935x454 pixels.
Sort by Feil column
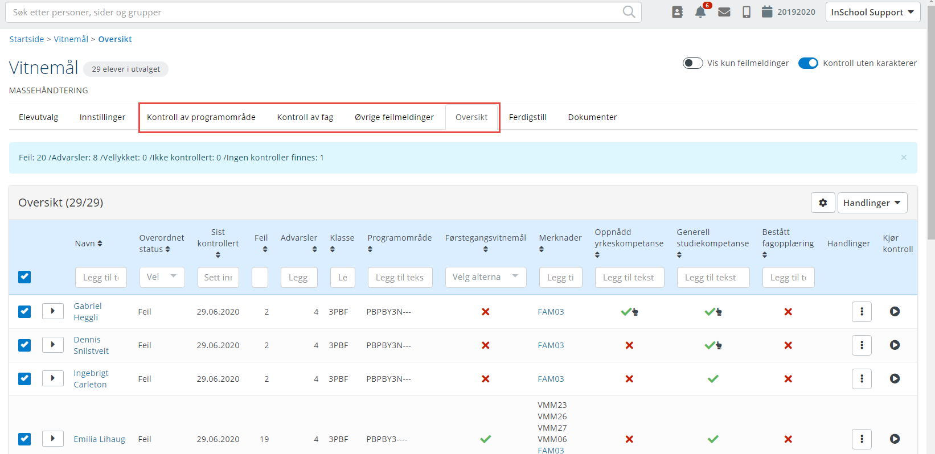click(265, 249)
